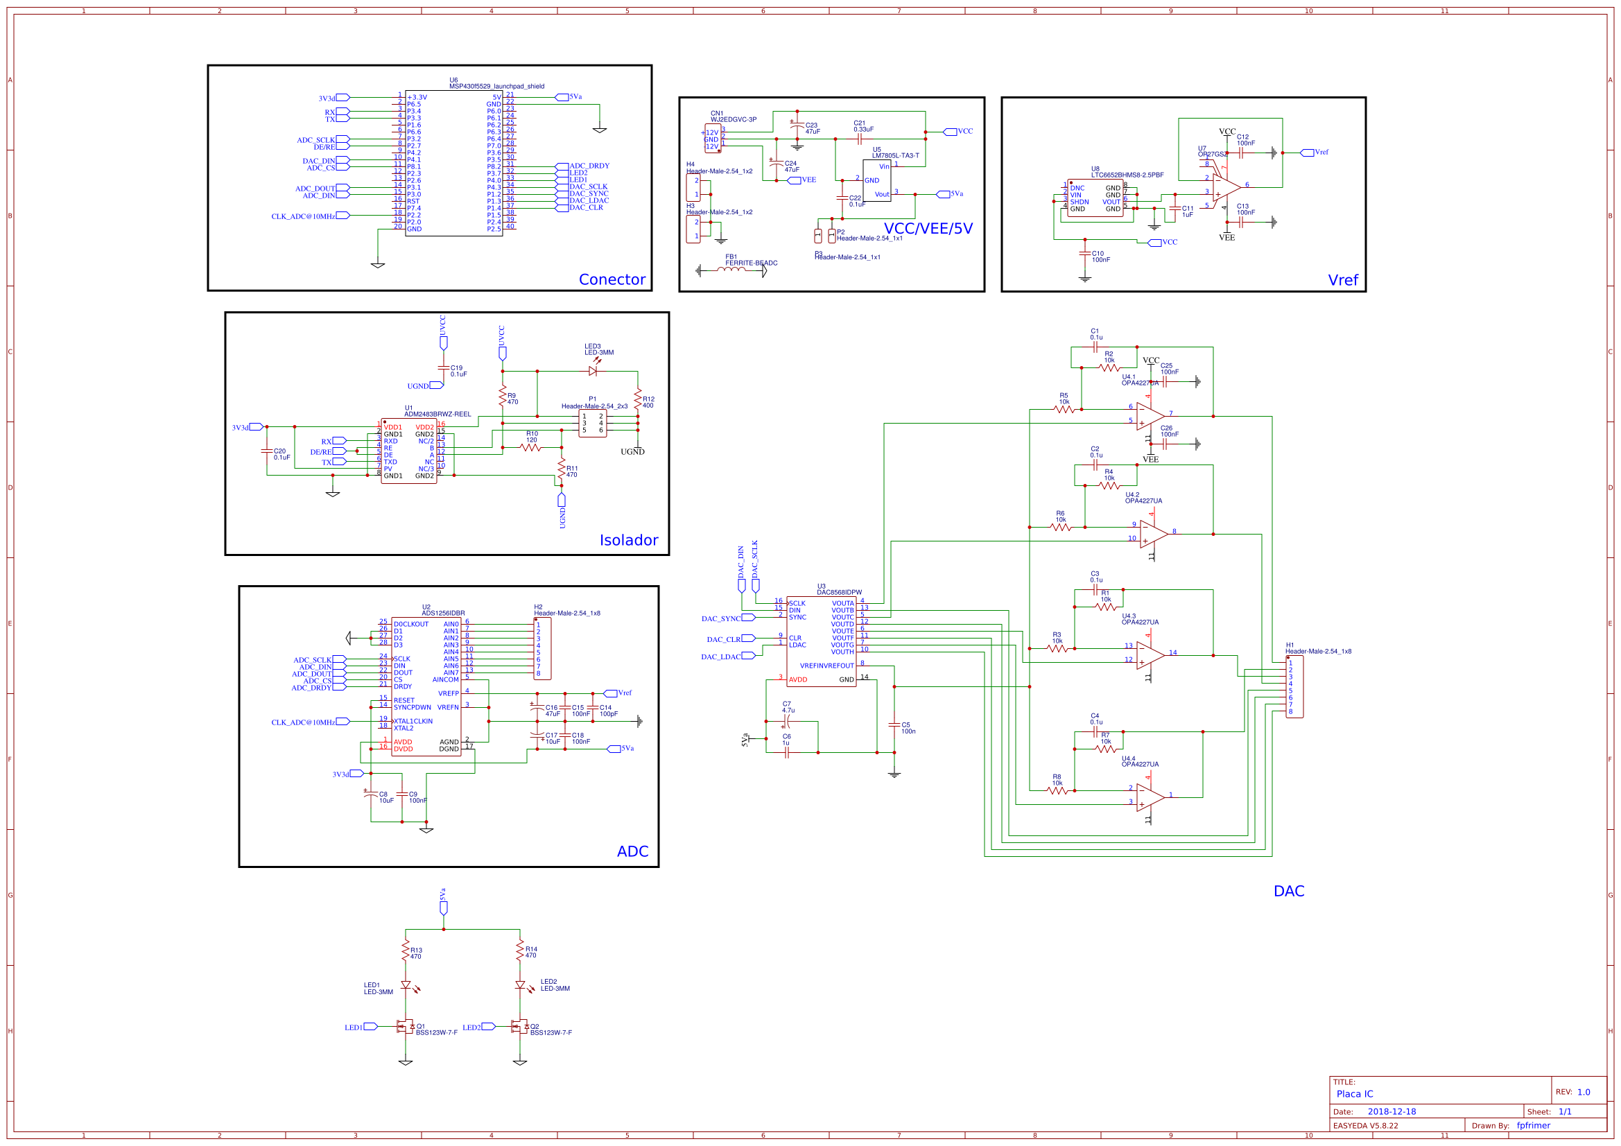Click the DAC section label

pyautogui.click(x=1288, y=890)
